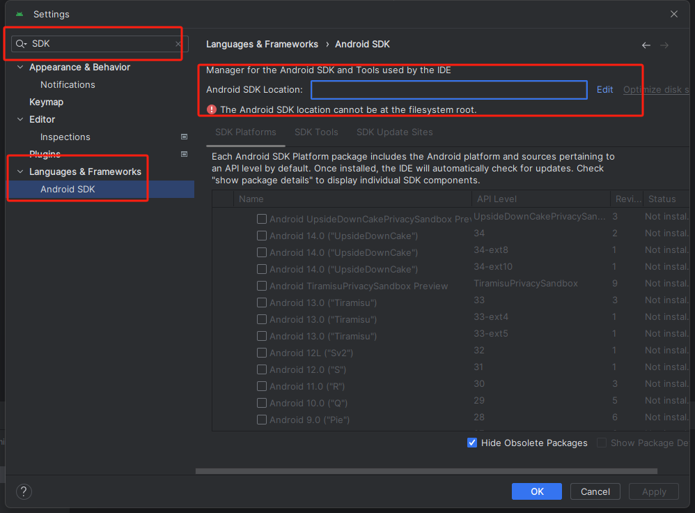Focus the Android SDK Location field

click(x=449, y=90)
